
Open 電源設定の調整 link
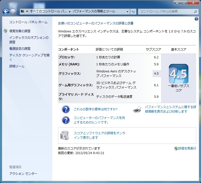(20, 49)
